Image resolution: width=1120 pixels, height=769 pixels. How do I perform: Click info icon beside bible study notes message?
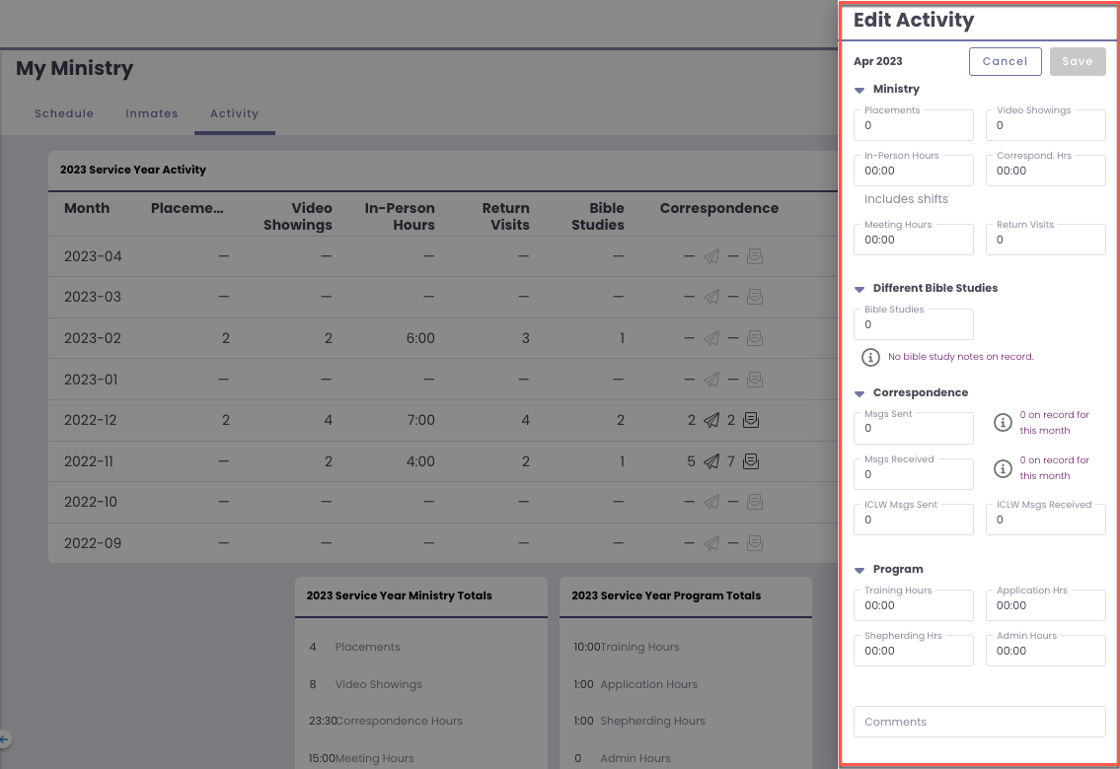870,358
